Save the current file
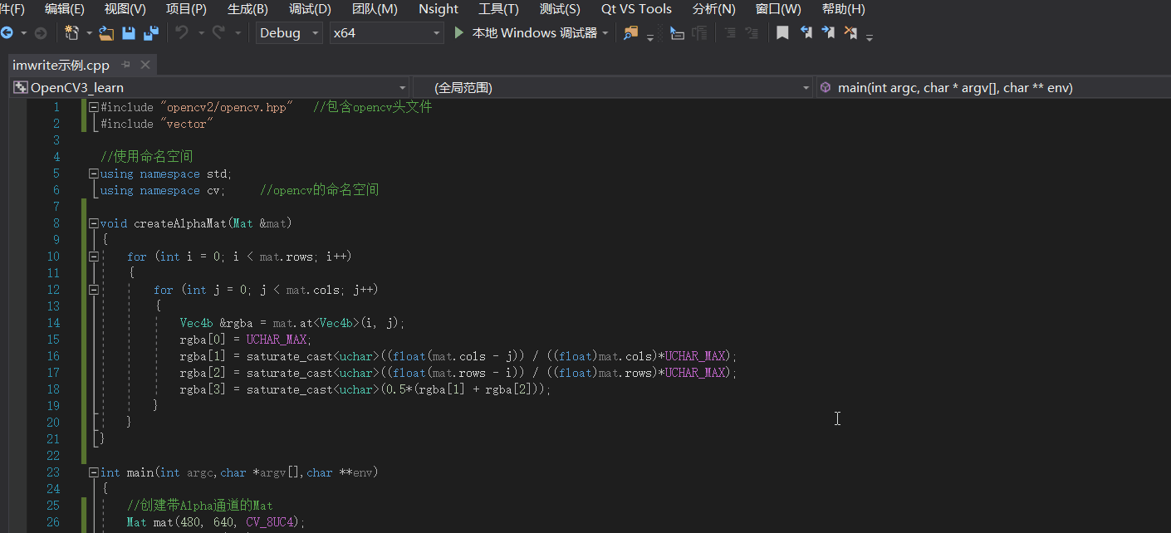This screenshot has height=533, width=1171. pos(127,33)
